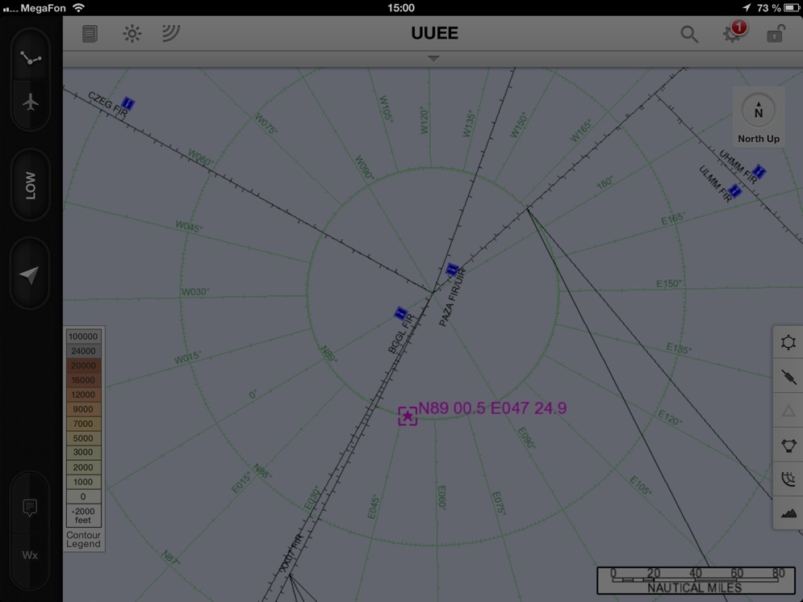Screen dimensions: 803x602
Task: Tap the 20000 swatch in the Contour Legend
Action: [84, 366]
